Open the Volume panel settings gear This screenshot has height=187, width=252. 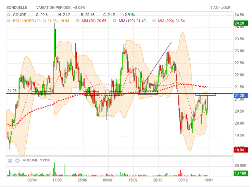17,161
